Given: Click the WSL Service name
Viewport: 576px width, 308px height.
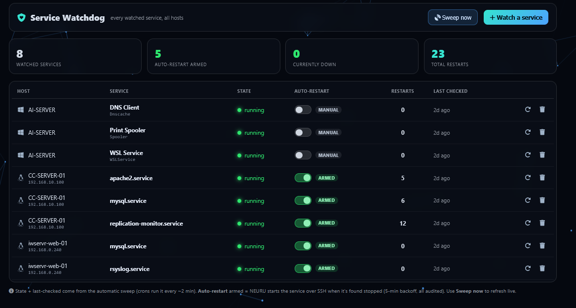Looking at the screenshot, I should (126, 153).
